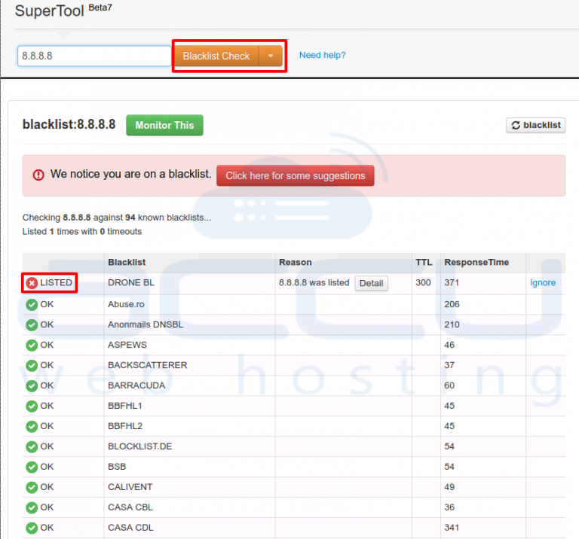This screenshot has width=579, height=539.
Task: Click the Reason column header
Action: pos(295,262)
